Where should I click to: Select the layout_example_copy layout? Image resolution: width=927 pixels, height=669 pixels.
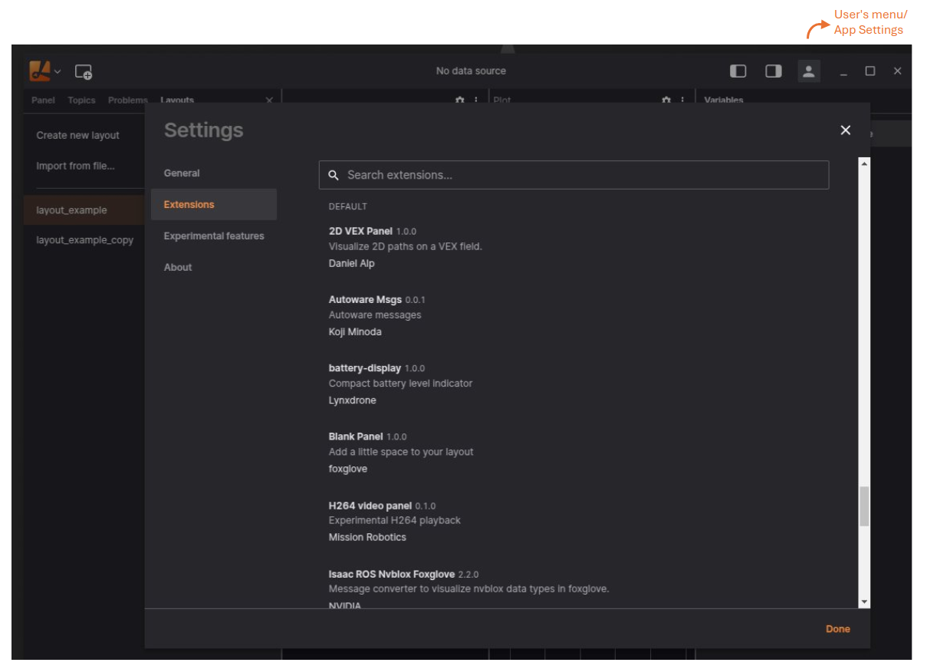(x=84, y=240)
